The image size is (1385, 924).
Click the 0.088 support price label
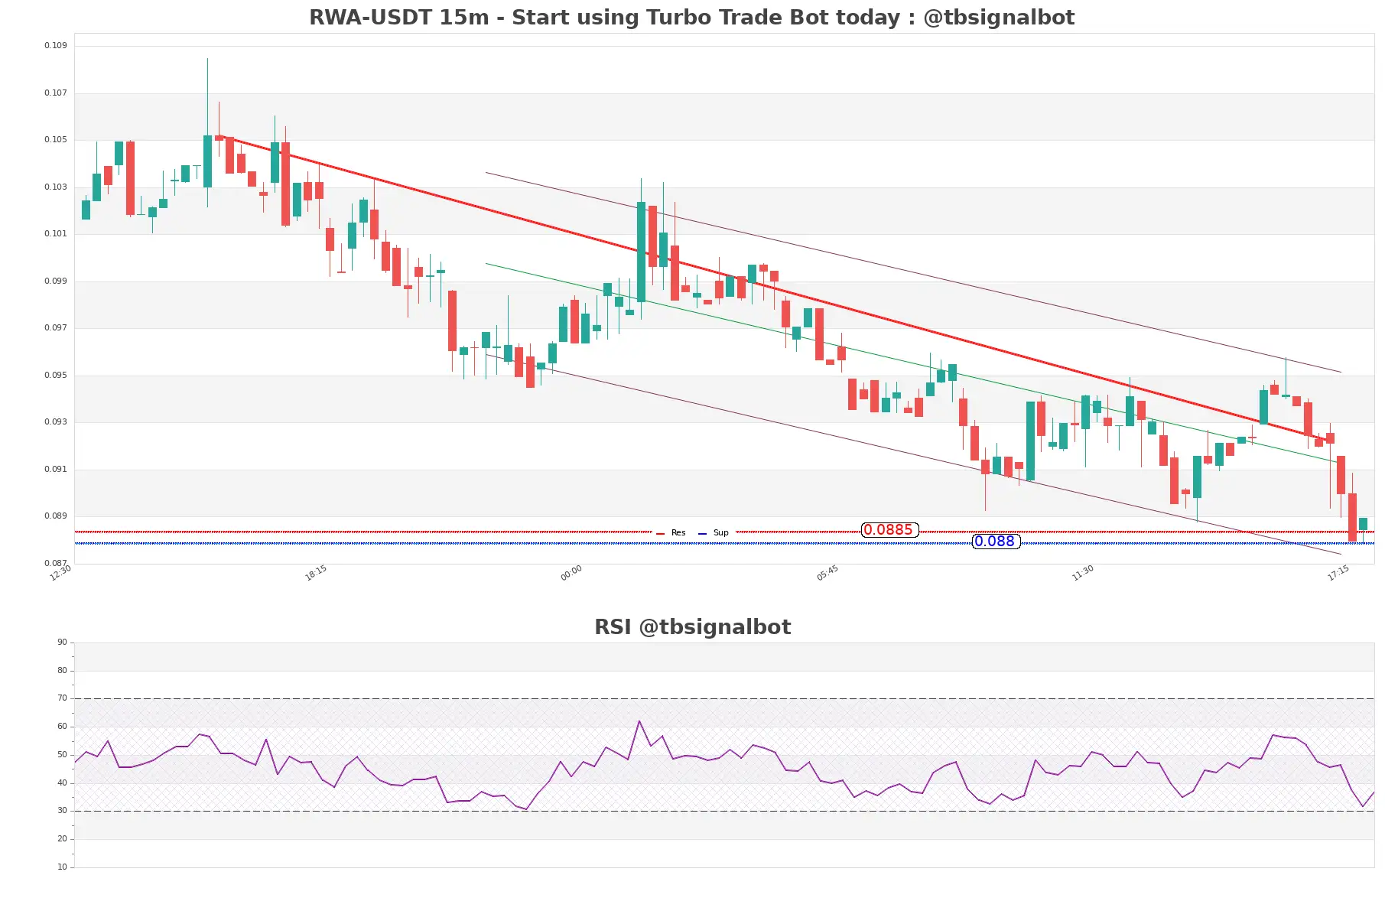(x=996, y=542)
